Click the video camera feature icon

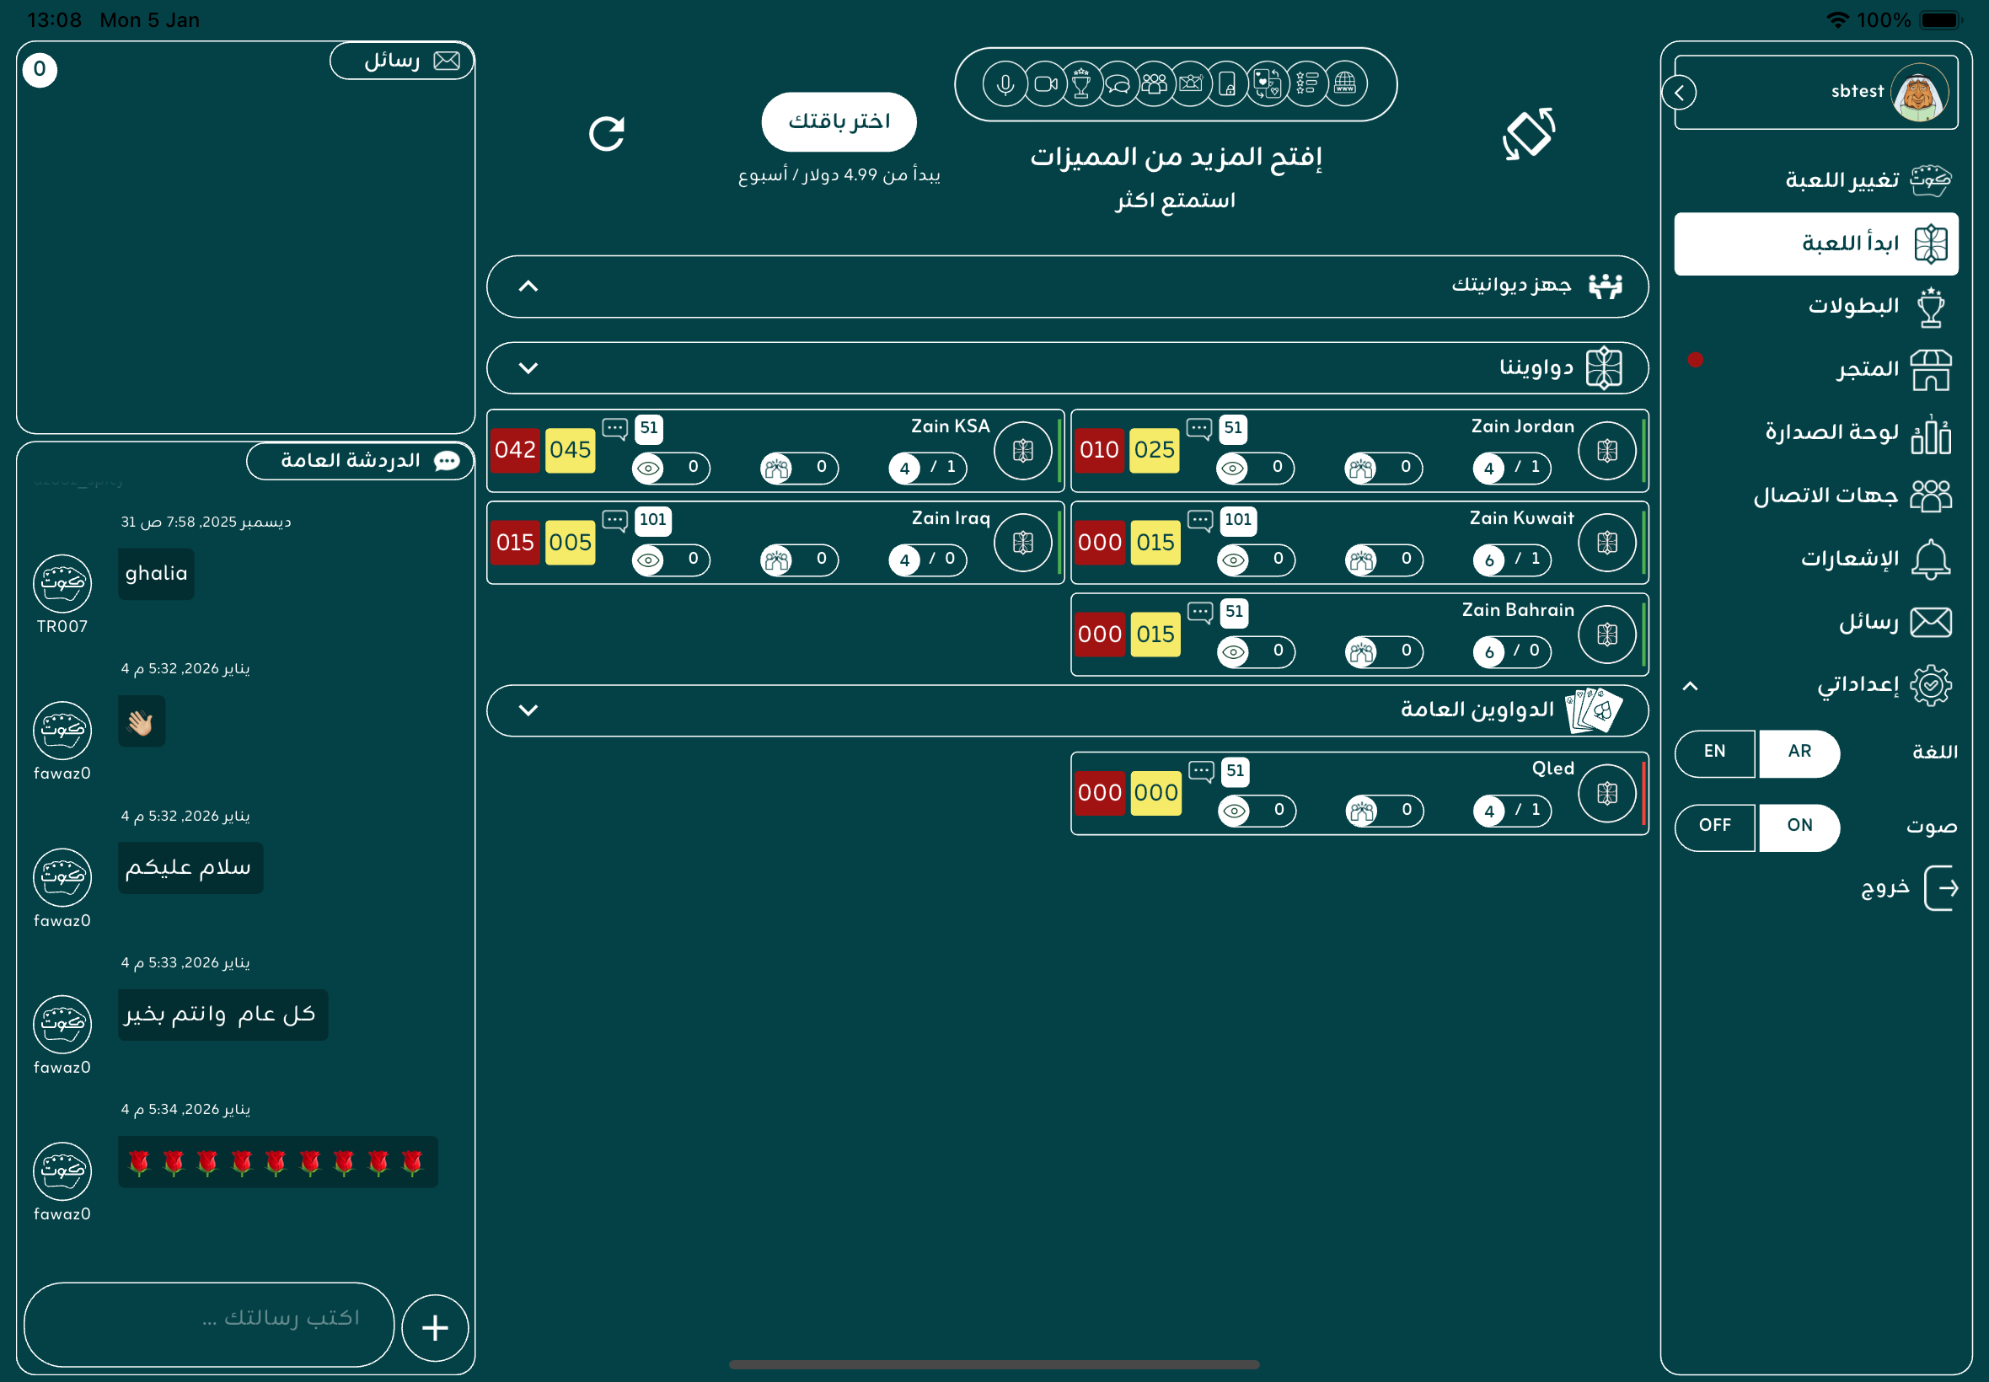click(x=1046, y=84)
